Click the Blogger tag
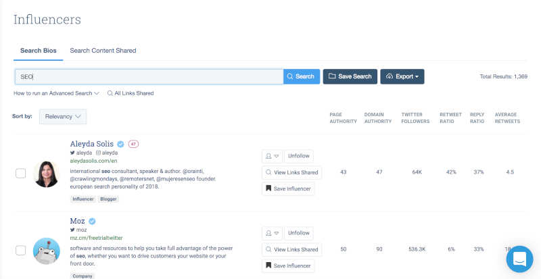 [108, 199]
